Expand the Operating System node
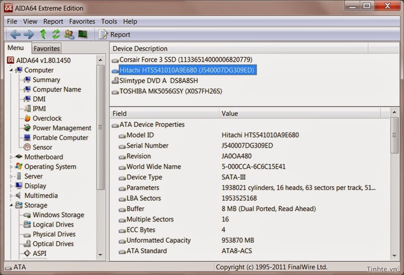Image resolution: width=404 pixels, height=275 pixels. (x=11, y=167)
